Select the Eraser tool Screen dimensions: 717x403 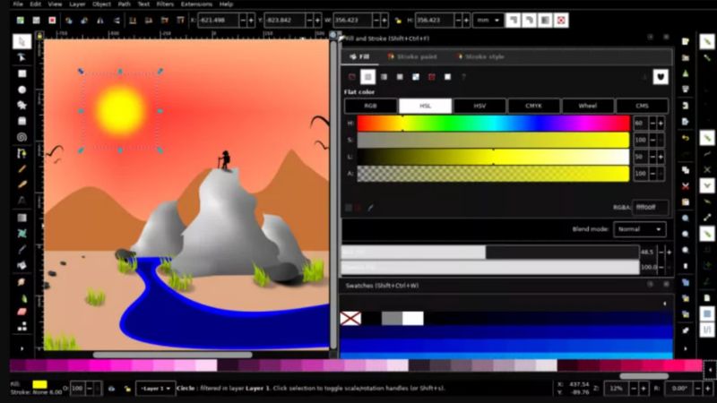click(x=22, y=312)
